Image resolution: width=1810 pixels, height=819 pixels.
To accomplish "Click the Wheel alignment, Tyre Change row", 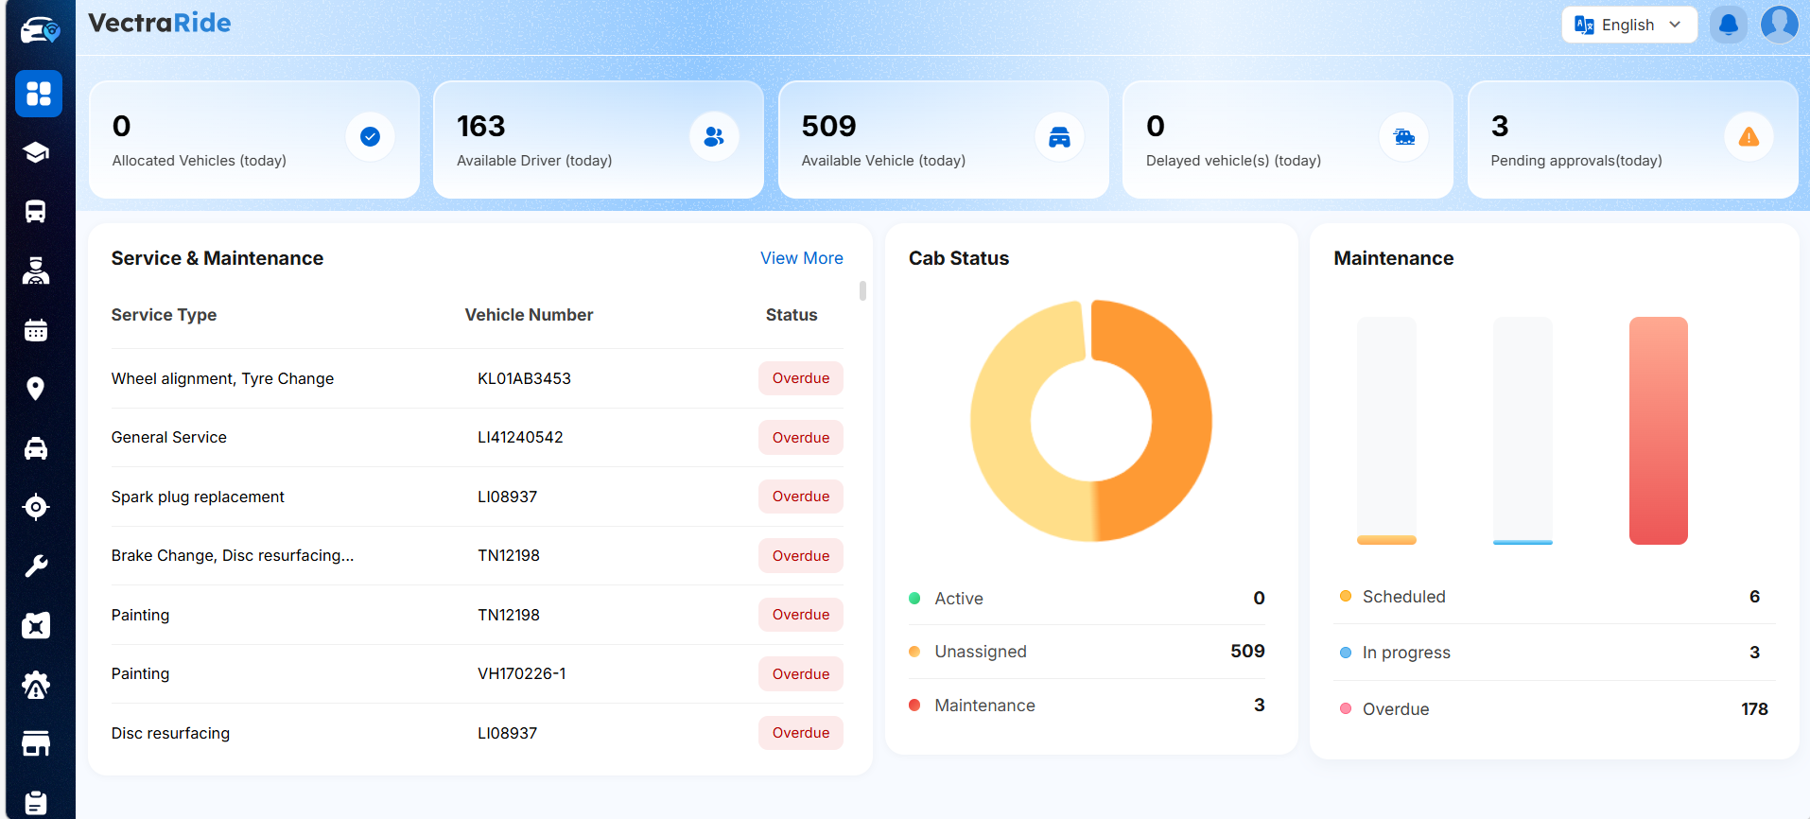I will point(477,378).
